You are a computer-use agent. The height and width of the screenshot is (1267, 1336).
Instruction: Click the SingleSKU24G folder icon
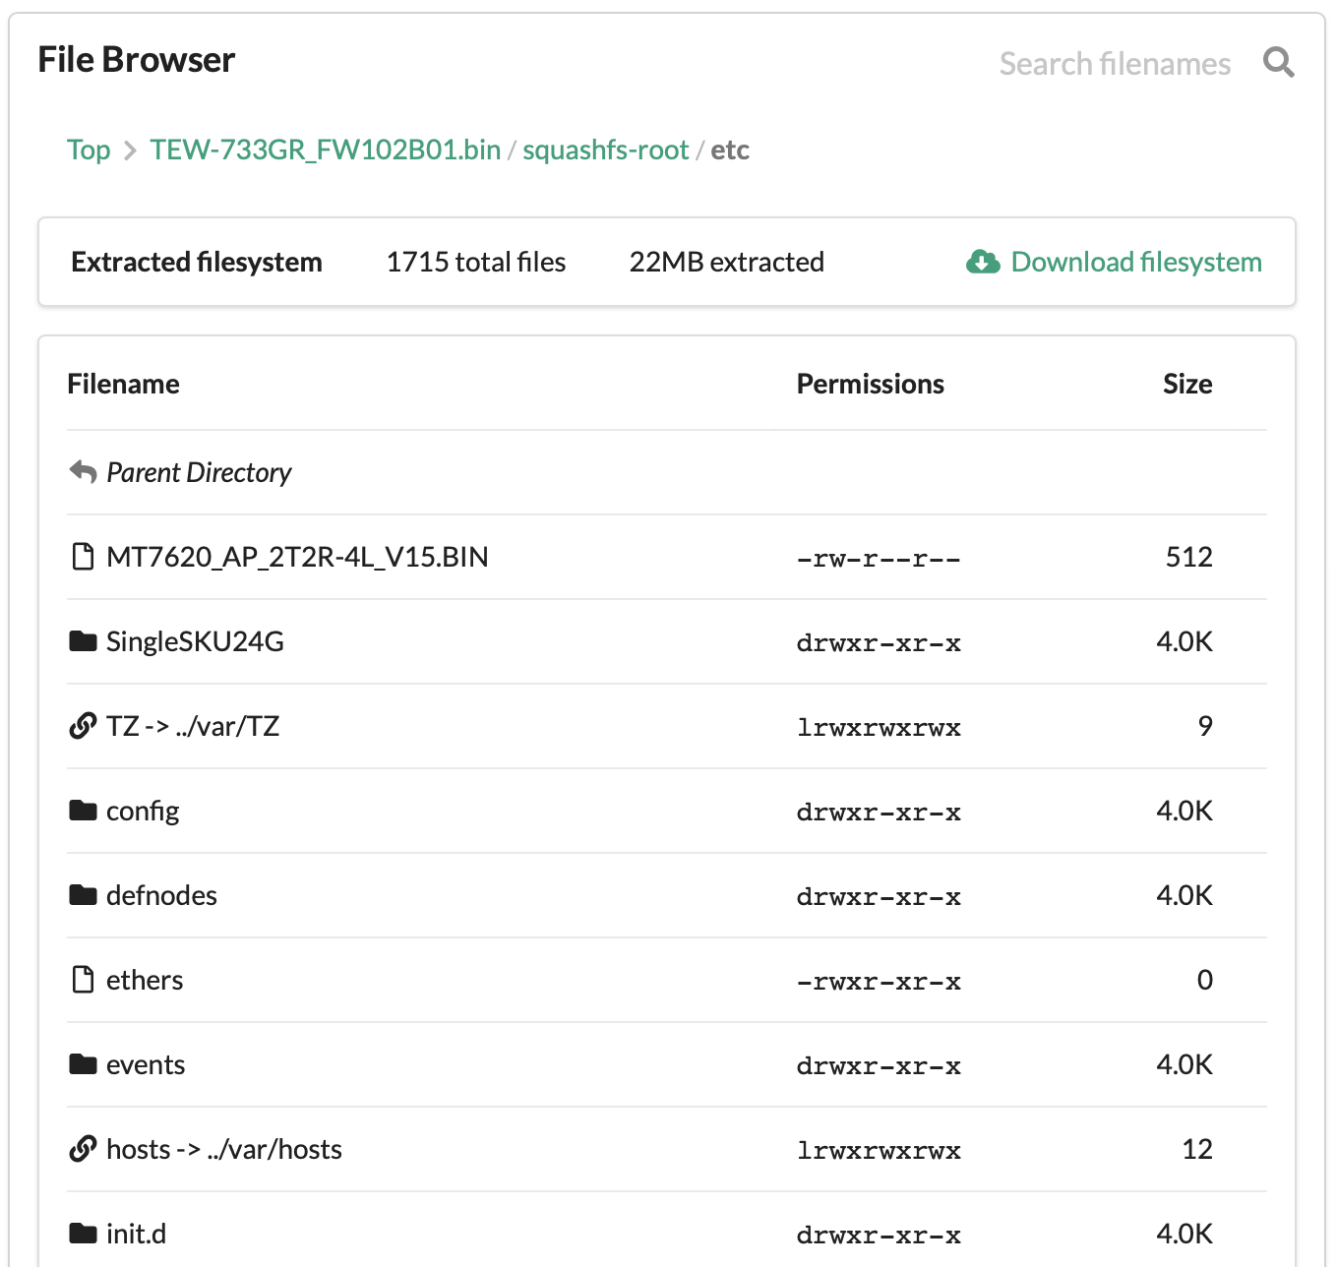83,641
